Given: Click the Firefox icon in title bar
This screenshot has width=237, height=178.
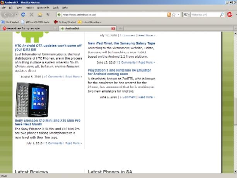Looking at the screenshot, I should click(x=2, y=2).
